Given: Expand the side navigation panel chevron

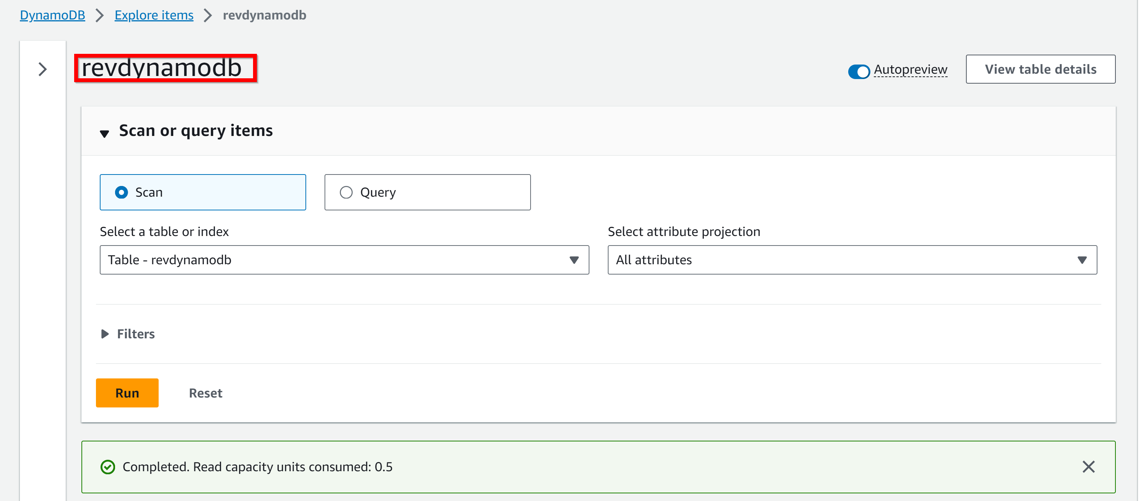Looking at the screenshot, I should tap(43, 69).
